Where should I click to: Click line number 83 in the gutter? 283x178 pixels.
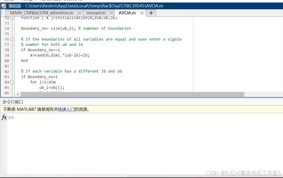tap(7, 77)
